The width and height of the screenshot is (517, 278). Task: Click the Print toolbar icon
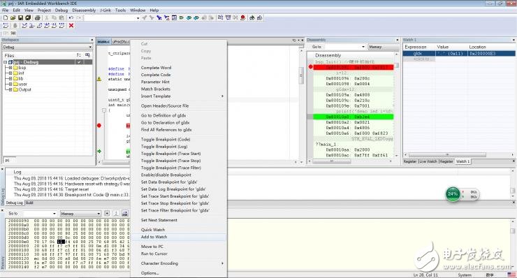(37, 17)
